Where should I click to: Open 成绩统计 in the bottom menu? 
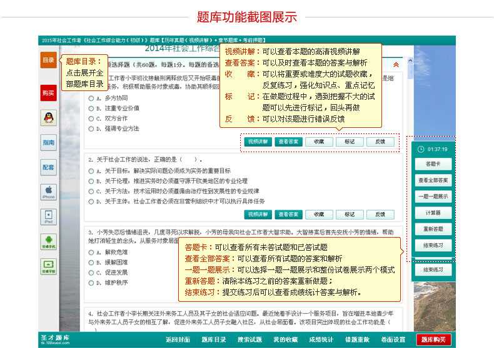pos(321,340)
